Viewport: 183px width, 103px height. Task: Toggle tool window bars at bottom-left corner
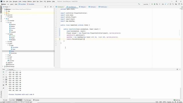[1, 102]
